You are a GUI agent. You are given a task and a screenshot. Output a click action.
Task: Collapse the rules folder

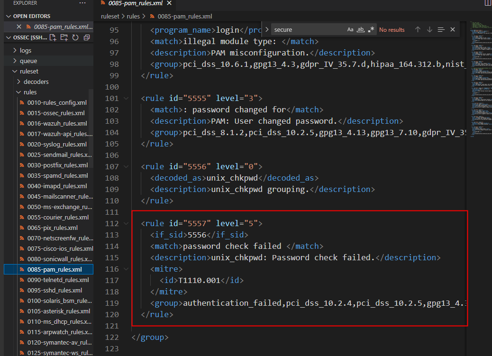[x=18, y=92]
